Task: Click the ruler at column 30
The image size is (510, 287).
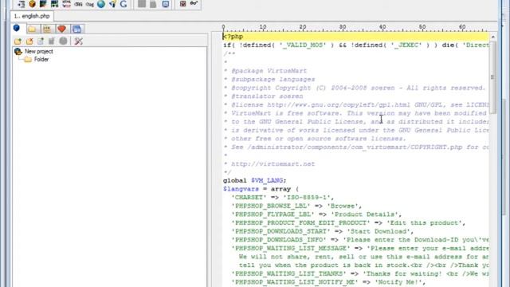Action: 343,27
